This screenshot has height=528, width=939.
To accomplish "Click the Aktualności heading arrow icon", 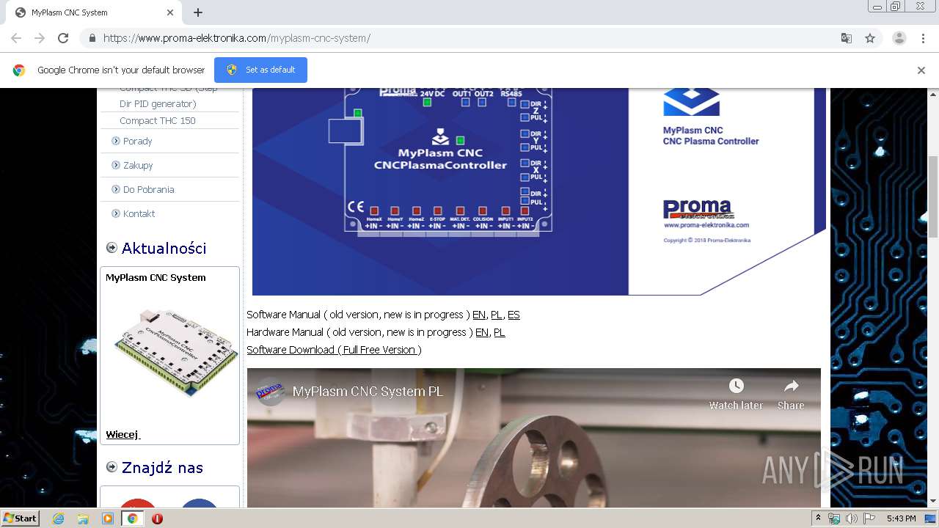I will [x=112, y=248].
